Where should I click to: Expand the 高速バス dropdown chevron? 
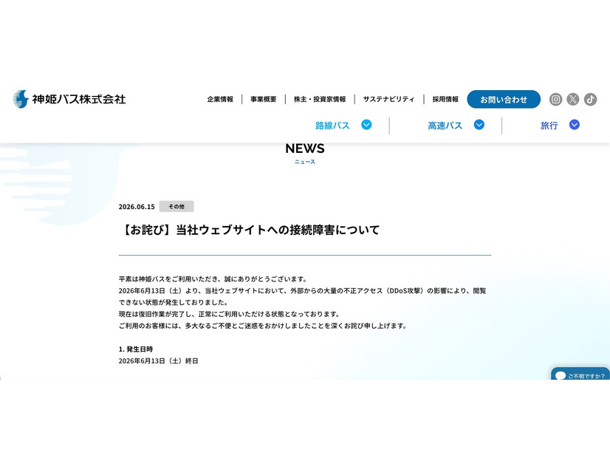click(x=479, y=125)
